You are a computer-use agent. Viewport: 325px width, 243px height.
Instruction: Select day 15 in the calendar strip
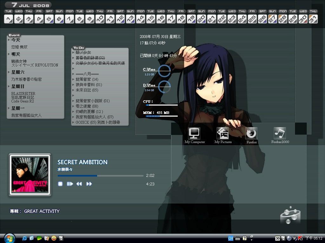(x=150, y=19)
